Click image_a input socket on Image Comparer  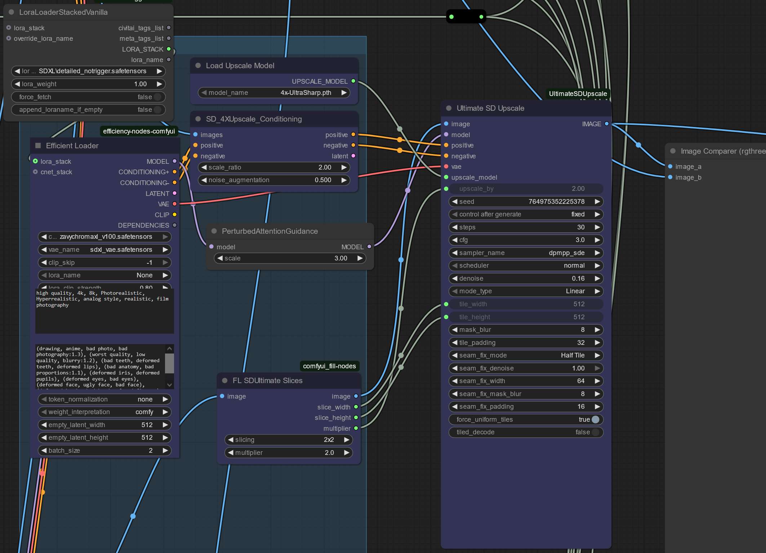(670, 166)
